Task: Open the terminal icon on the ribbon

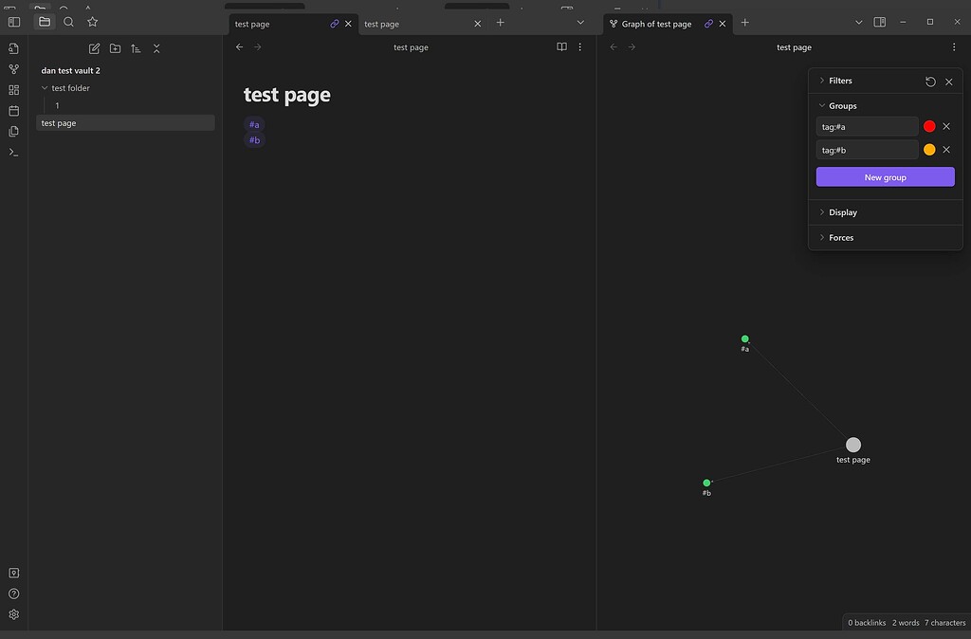Action: (x=13, y=152)
